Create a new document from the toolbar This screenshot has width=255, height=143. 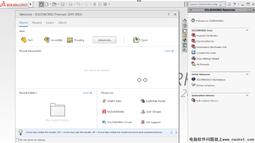pyautogui.click(x=47, y=4)
